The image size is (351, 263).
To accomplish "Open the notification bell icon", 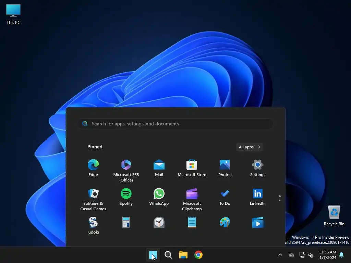I will click(342, 255).
